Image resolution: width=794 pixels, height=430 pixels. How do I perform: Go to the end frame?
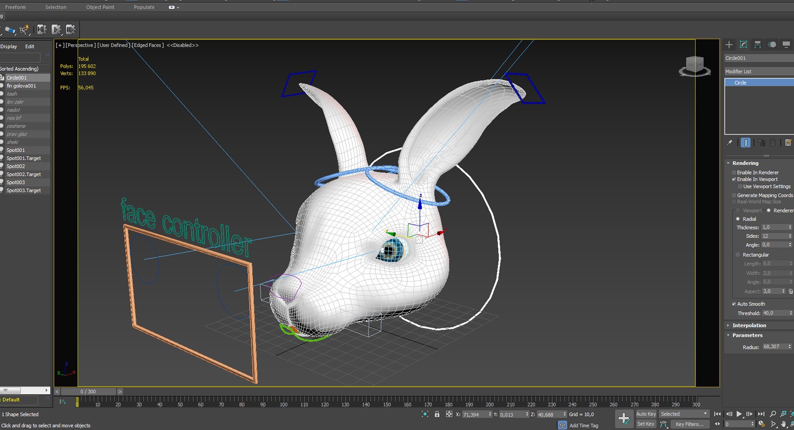click(761, 414)
